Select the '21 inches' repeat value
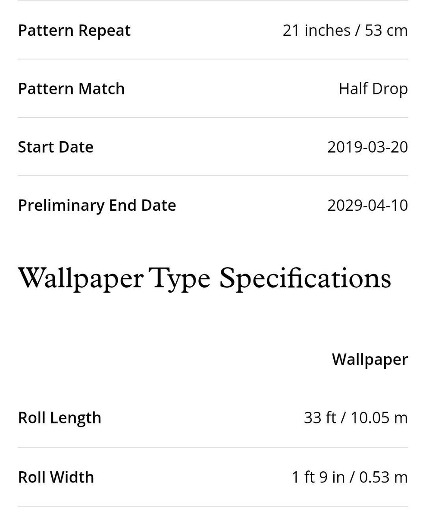This screenshot has width=426, height=517. pos(316,31)
